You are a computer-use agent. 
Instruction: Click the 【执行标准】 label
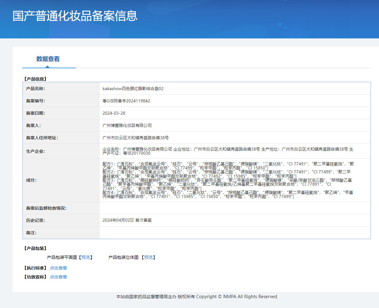coord(35,268)
